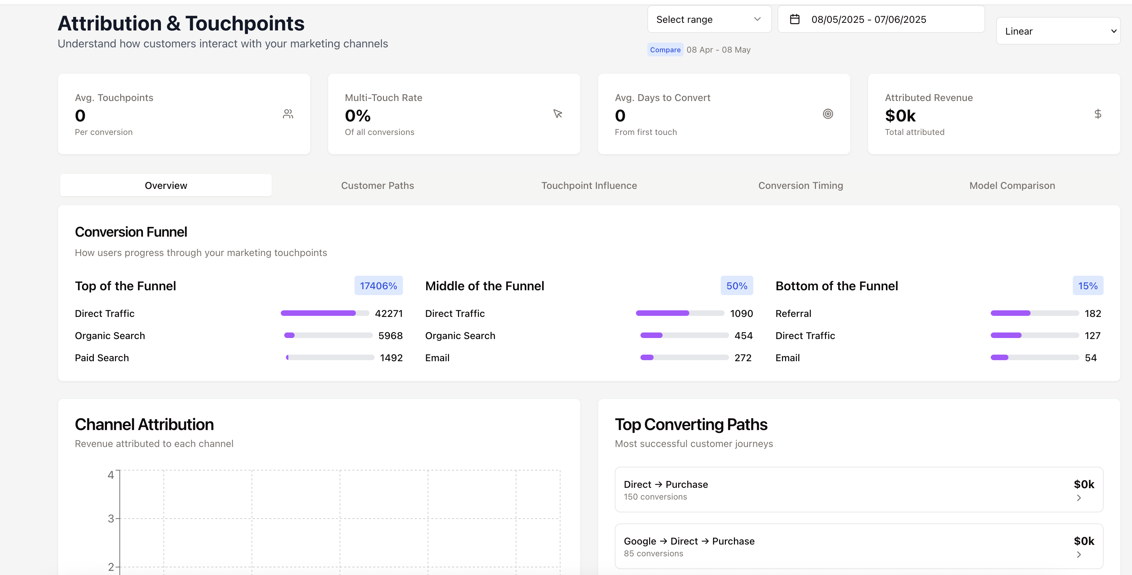Toggle the 15% badge on Bottom of Funnel

[x=1088, y=285]
